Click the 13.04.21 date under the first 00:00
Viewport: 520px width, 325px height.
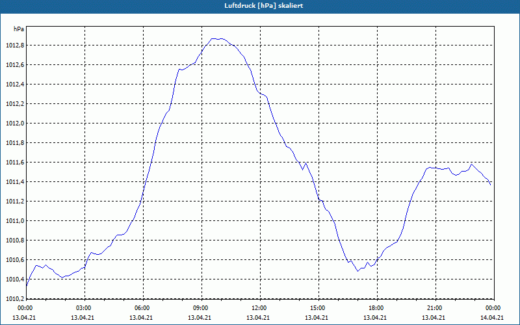tap(24, 318)
